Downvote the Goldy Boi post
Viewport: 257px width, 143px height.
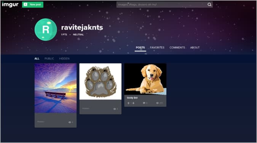tap(133, 103)
